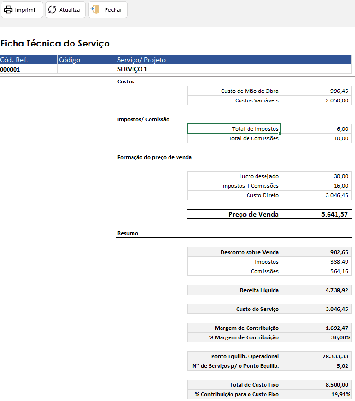Click the exit door icon on Fechar

(95, 10)
